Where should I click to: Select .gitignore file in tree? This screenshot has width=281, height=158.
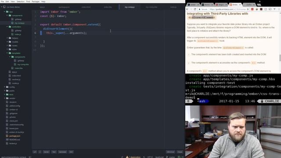pos(13,113)
